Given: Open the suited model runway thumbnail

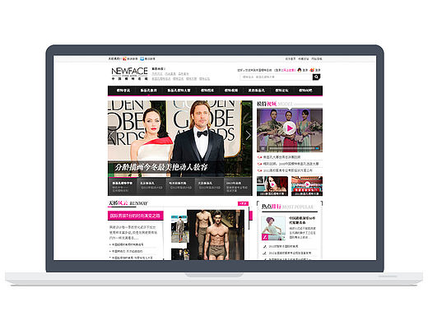Looking at the screenshot, I should tap(179, 229).
